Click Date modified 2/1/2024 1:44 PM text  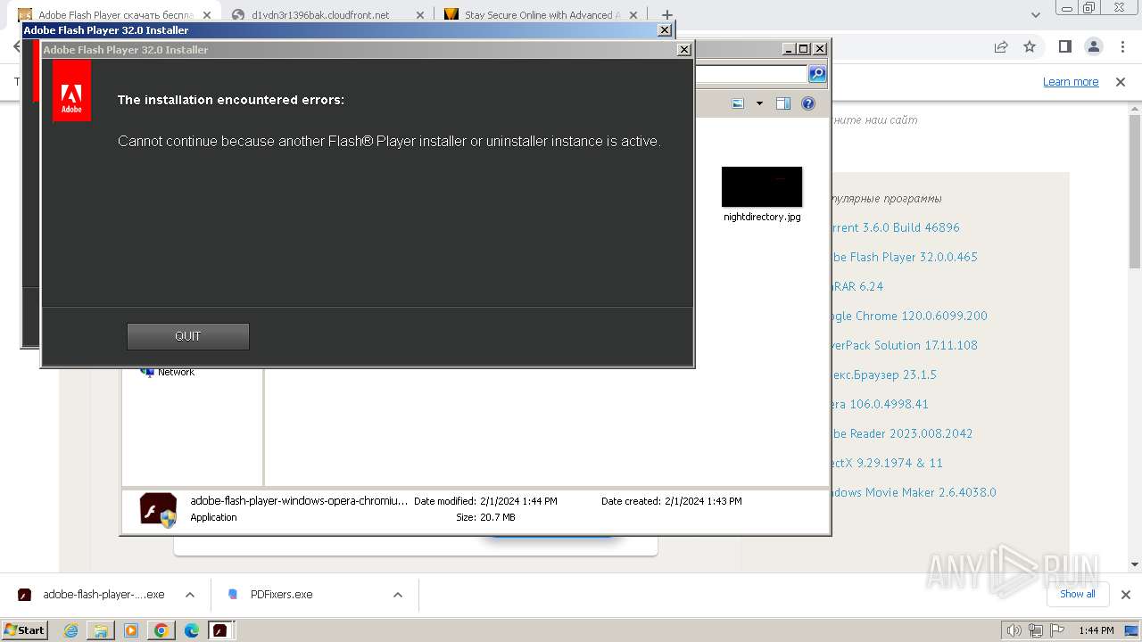tap(485, 501)
